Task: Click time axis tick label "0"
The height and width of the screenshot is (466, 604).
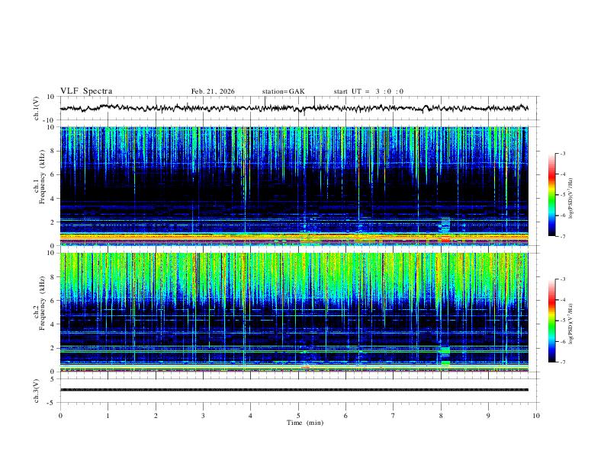Action: [x=60, y=416]
